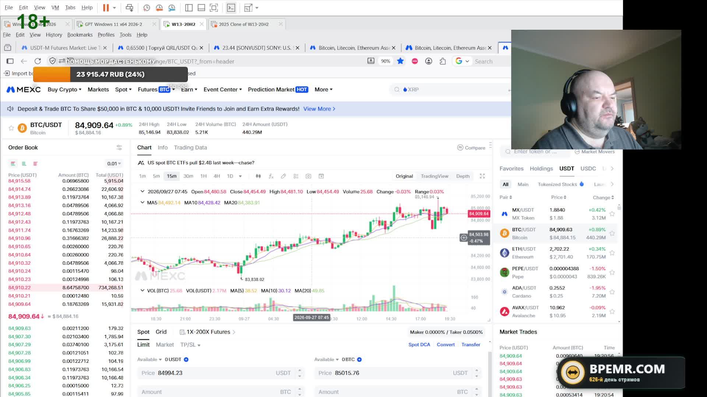Select the 1H chart timeframe
The height and width of the screenshot is (397, 707).
(203, 176)
